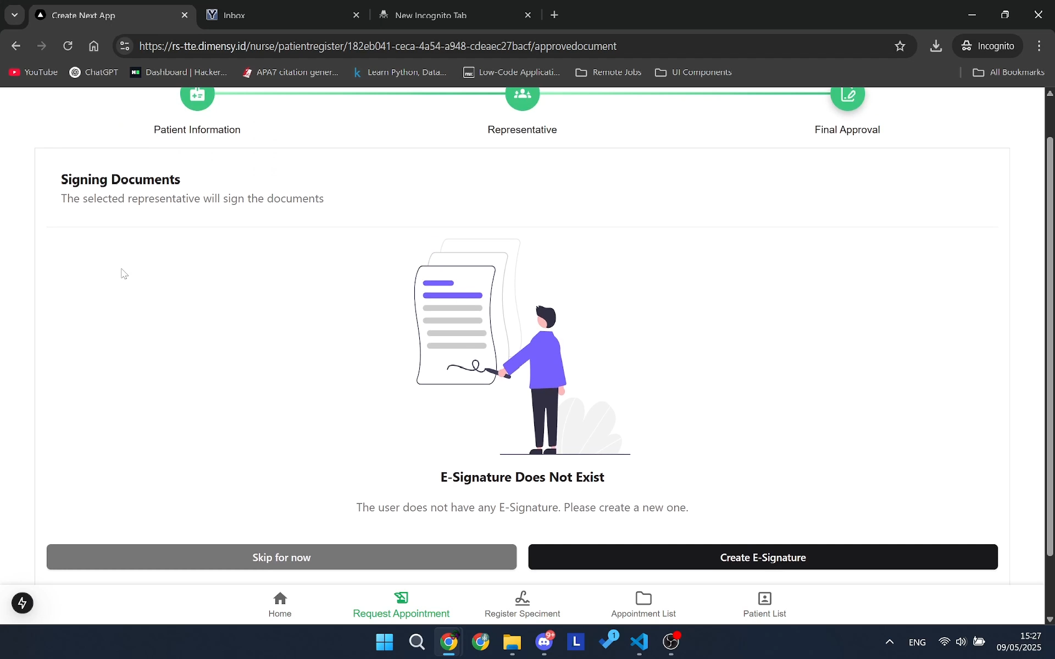
Task: Switch to the New Incognito Tab
Action: pyautogui.click(x=445, y=15)
